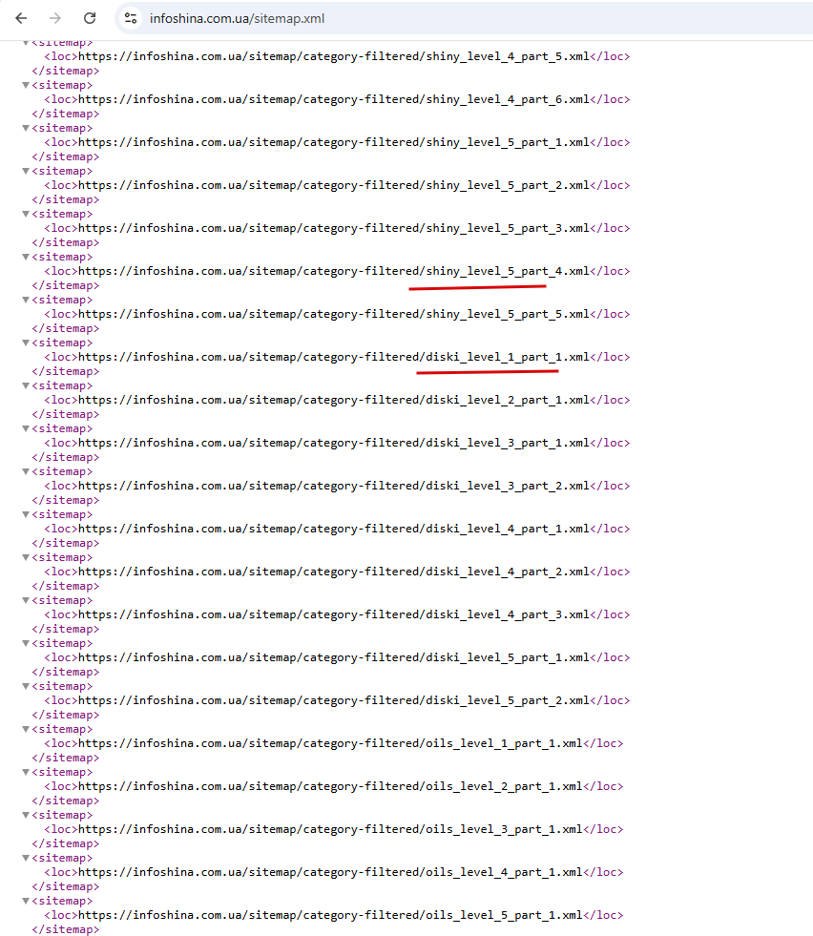Click the oils_level_5_part_1.xml URL text
The width and height of the screenshot is (813, 936).
tap(331, 916)
